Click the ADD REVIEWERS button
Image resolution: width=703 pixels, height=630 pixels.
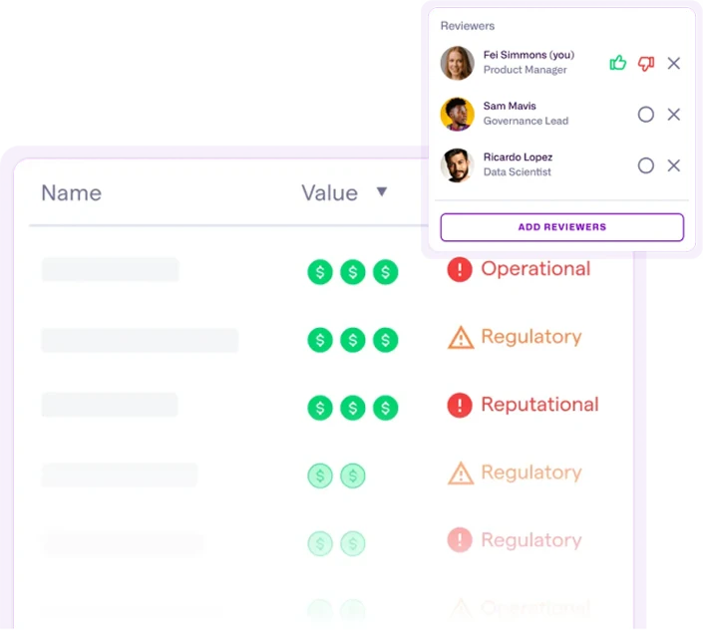(561, 227)
